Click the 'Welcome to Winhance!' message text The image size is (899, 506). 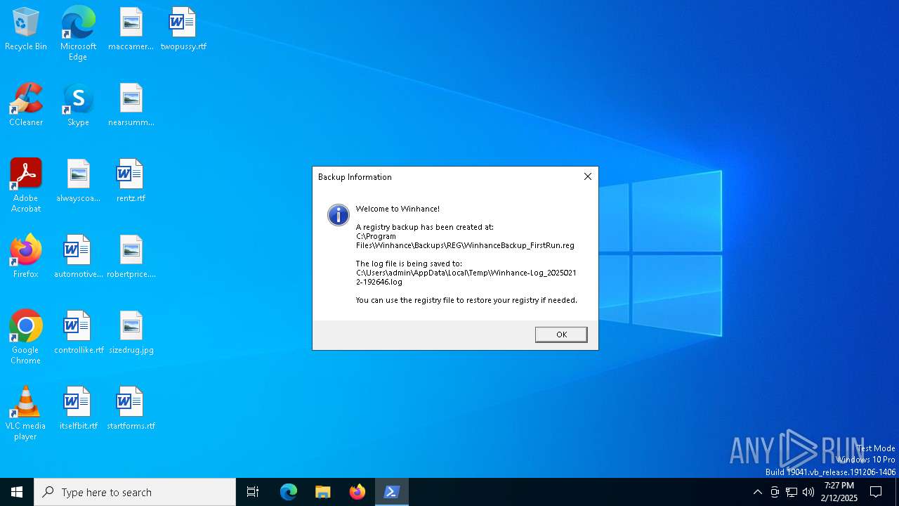[x=398, y=209]
